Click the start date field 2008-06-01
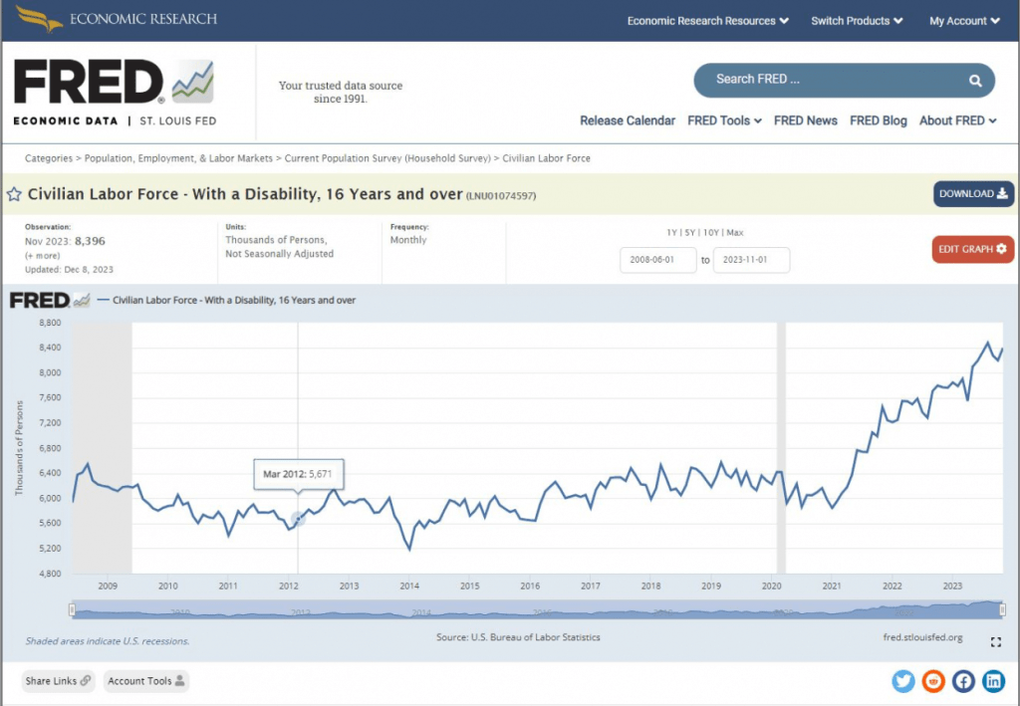The height and width of the screenshot is (706, 1020). pos(657,261)
